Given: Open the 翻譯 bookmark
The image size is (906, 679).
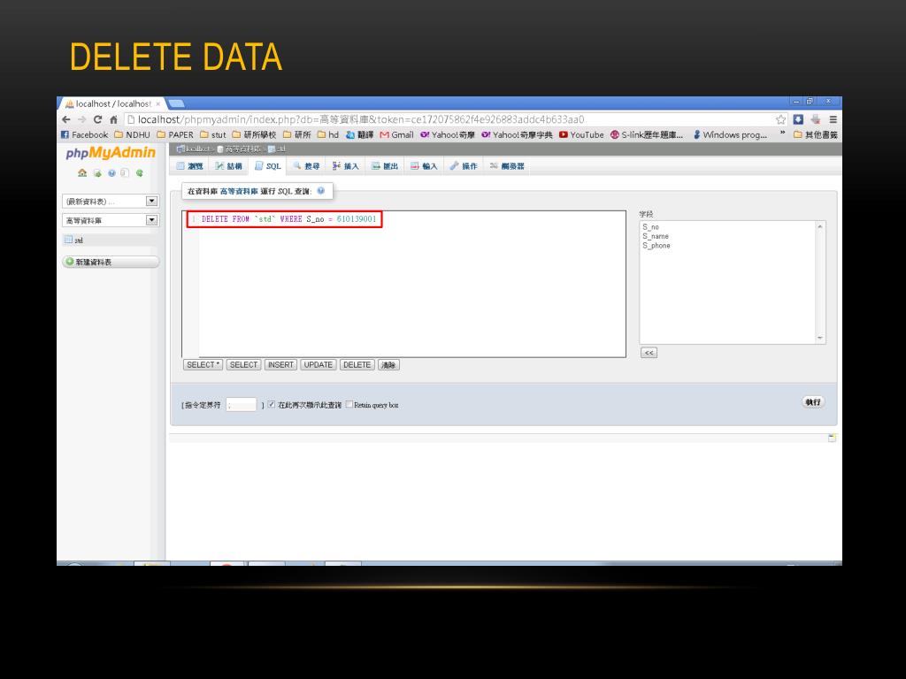Looking at the screenshot, I should click(359, 134).
